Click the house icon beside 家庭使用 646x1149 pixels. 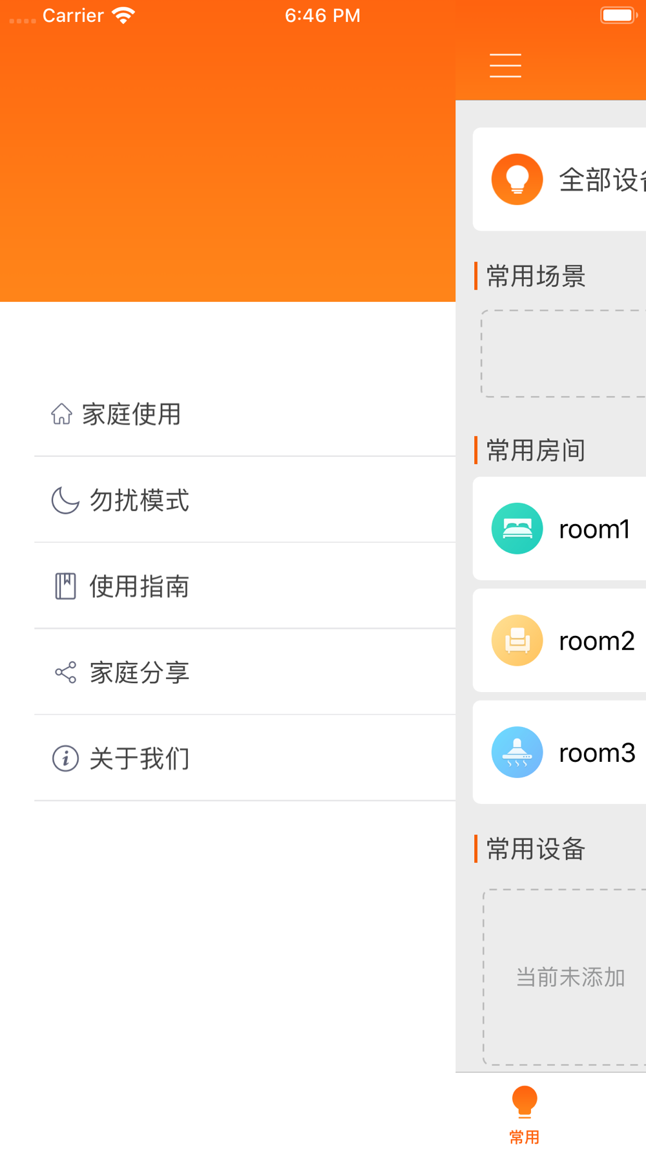click(x=62, y=414)
